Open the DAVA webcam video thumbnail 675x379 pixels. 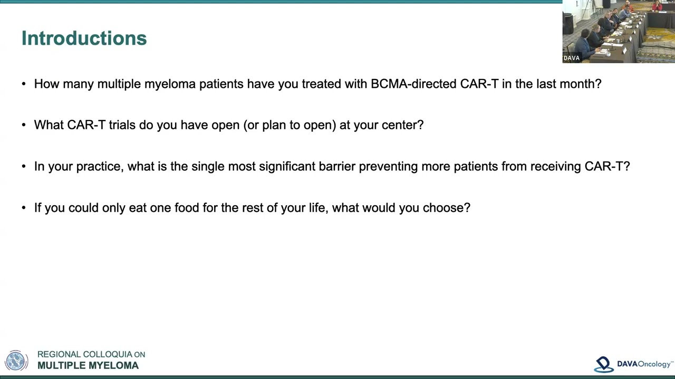coord(619,32)
